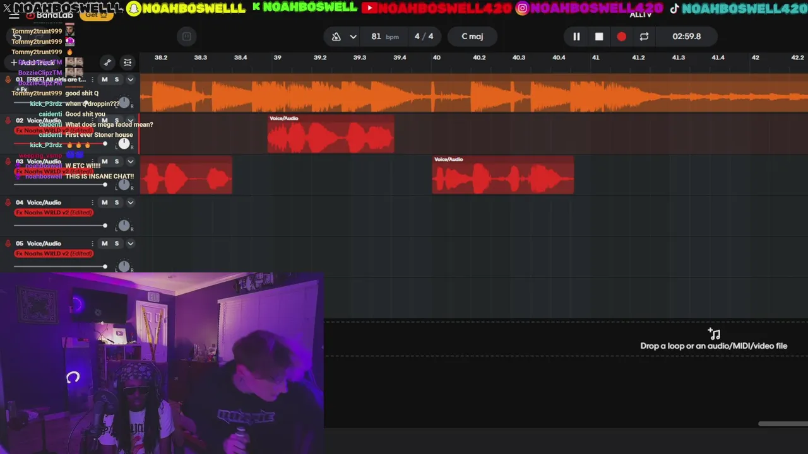Viewport: 808px width, 454px height.
Task: Arm track 05 microphone icon
Action: [8, 243]
